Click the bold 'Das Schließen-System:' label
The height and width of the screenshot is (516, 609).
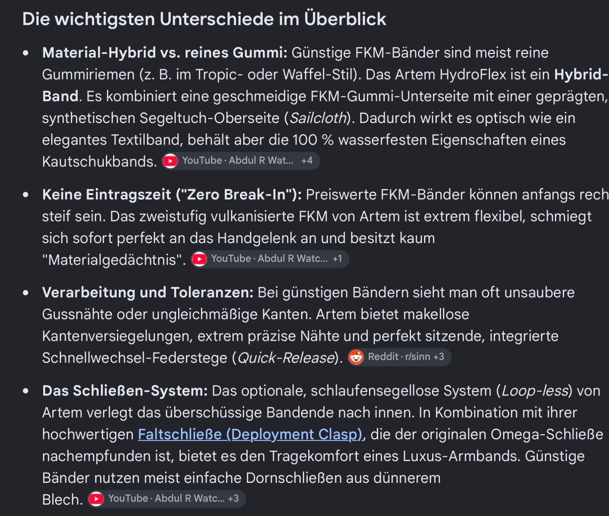(x=125, y=390)
